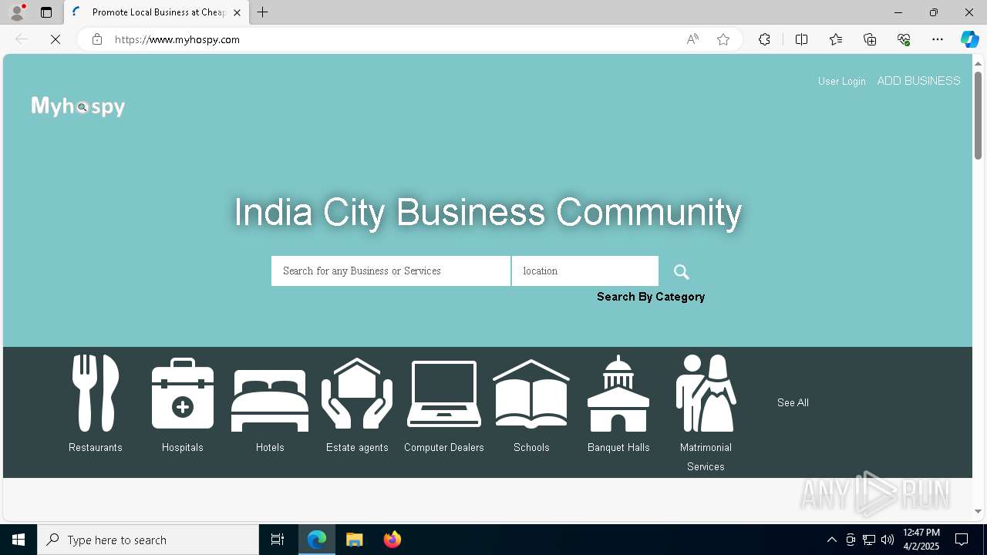View site information lock icon

(97, 39)
